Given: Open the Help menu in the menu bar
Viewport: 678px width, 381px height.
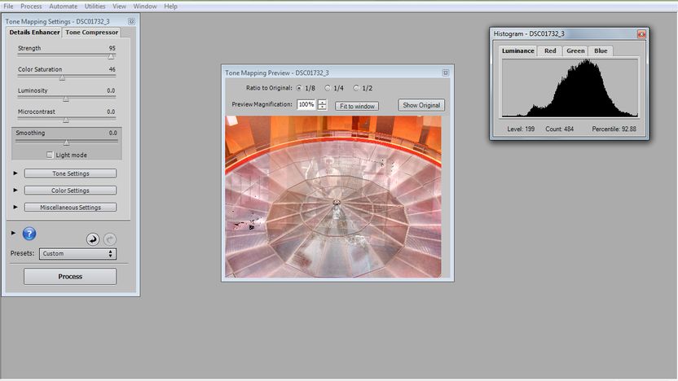Looking at the screenshot, I should click(x=170, y=7).
